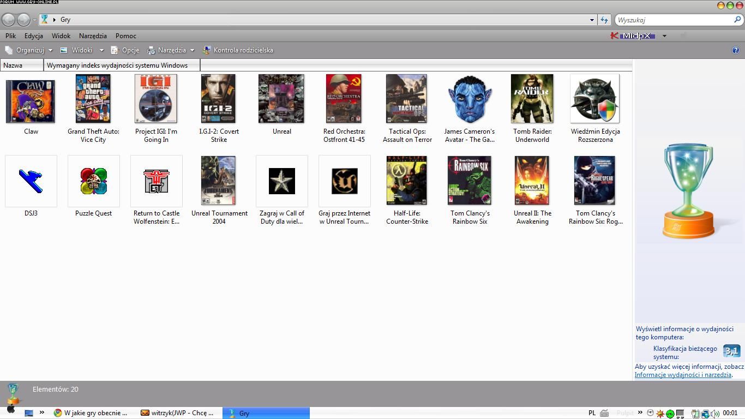This screenshot has height=419, width=745.
Task: Go back with the Back button
Action: coord(8,20)
